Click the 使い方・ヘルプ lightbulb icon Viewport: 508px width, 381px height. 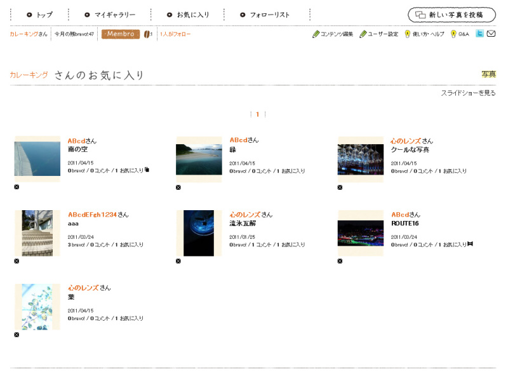coord(408,35)
